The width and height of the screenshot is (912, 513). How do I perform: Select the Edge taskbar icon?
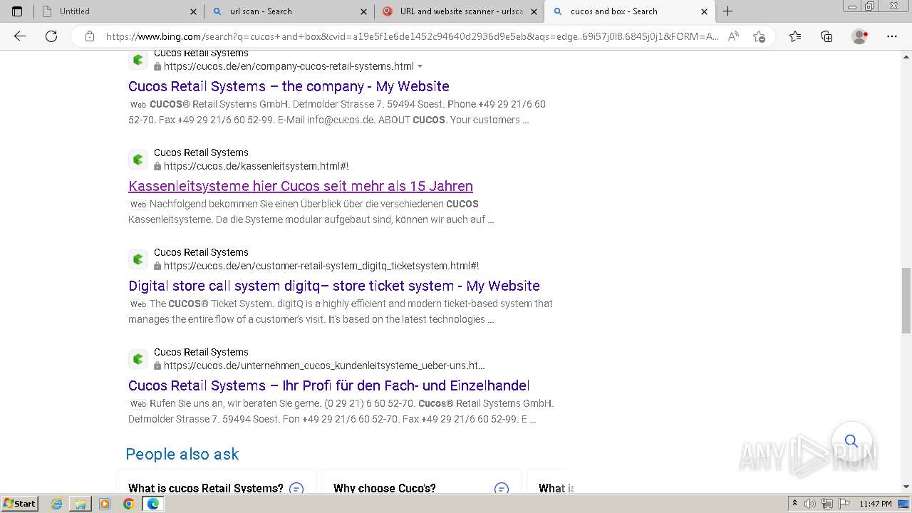[152, 504]
